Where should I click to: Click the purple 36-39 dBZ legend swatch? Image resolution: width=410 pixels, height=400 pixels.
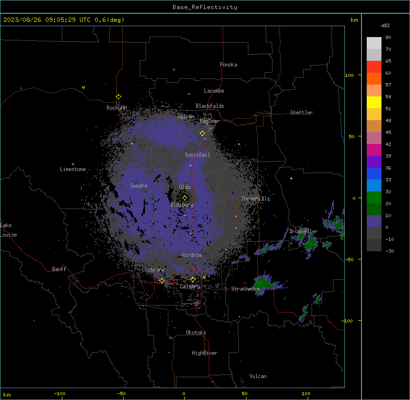click(x=374, y=162)
